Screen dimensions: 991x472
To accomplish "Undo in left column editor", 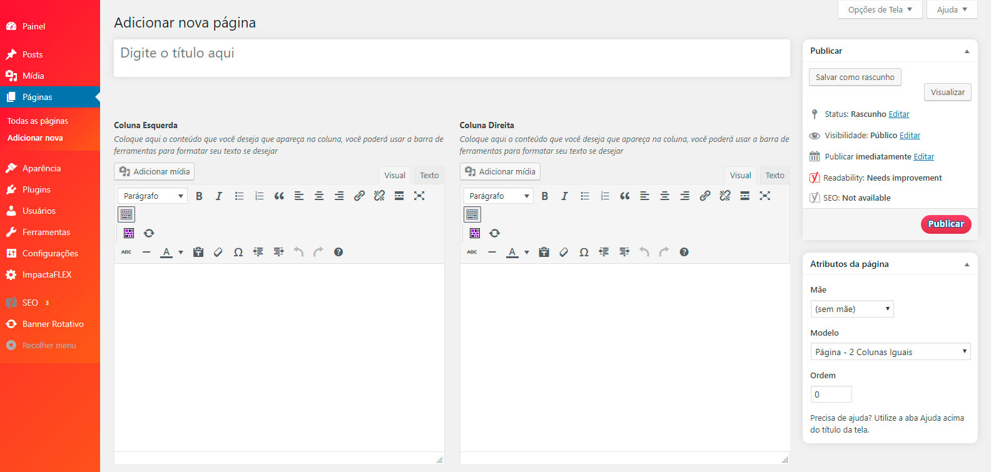I will point(298,252).
